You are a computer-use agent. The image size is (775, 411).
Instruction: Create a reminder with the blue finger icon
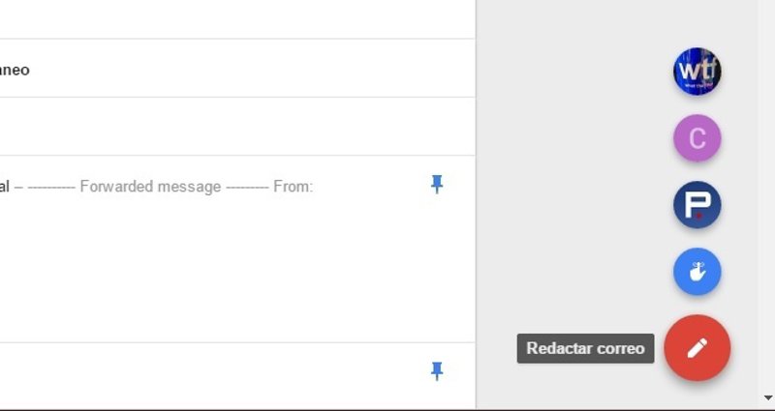pyautogui.click(x=697, y=272)
